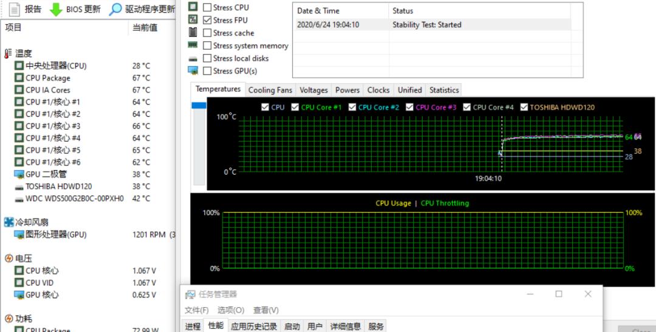The width and height of the screenshot is (656, 332).
Task: Select the 温度 thermometer icon
Action: (8, 53)
